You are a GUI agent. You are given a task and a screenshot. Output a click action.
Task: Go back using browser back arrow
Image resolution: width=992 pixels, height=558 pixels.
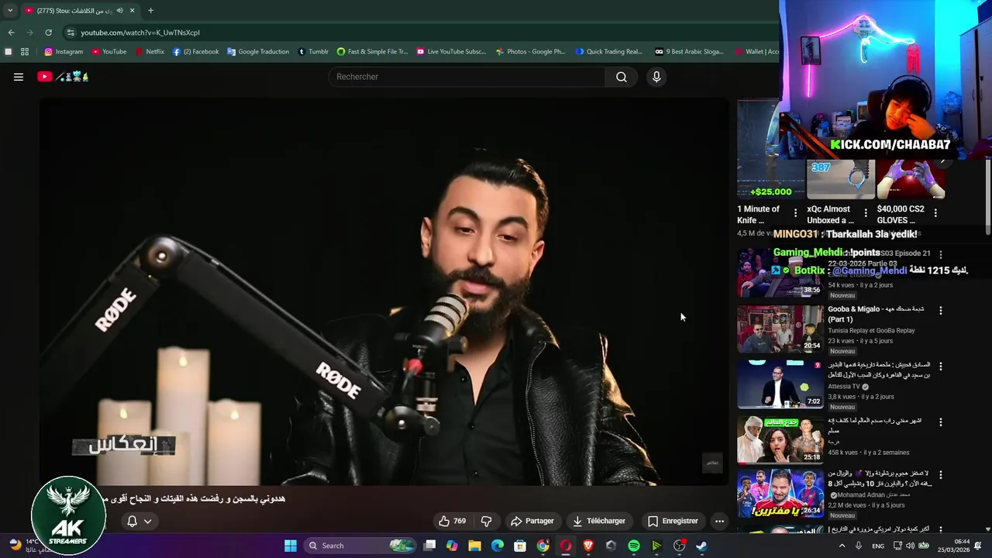(x=11, y=33)
